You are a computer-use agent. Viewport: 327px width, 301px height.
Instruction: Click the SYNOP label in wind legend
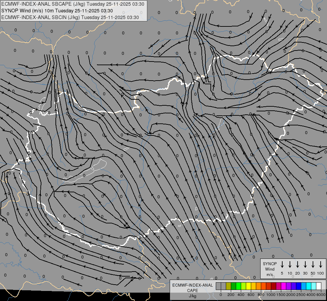tap(270, 264)
